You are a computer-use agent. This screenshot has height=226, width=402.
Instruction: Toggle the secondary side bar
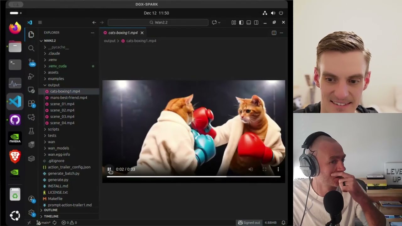pyautogui.click(x=256, y=22)
